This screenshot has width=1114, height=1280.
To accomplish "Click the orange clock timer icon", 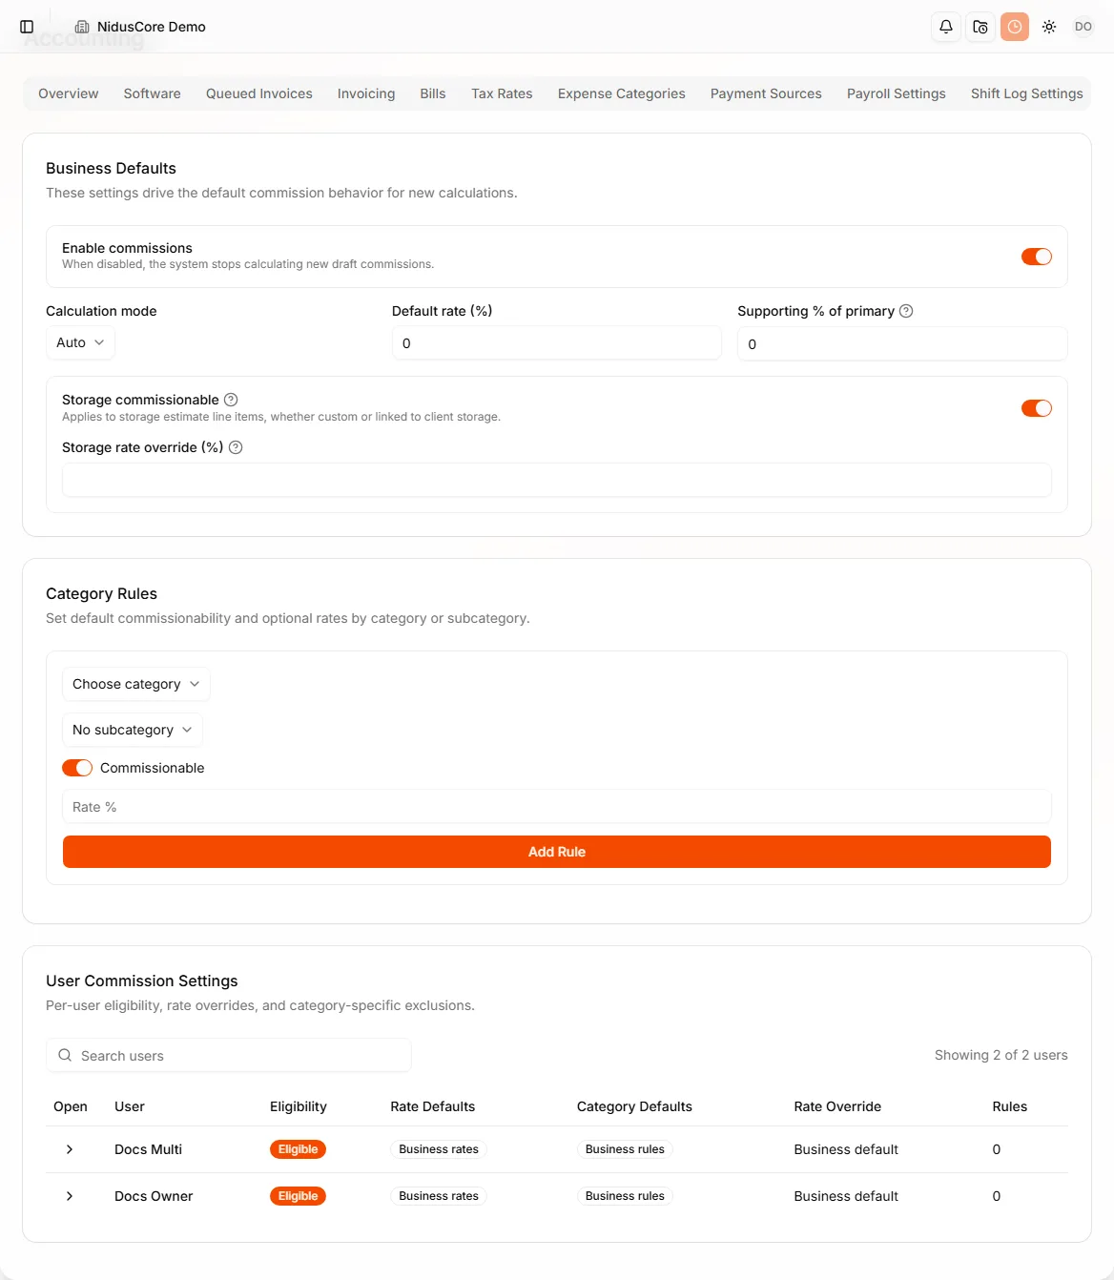I will (1015, 27).
